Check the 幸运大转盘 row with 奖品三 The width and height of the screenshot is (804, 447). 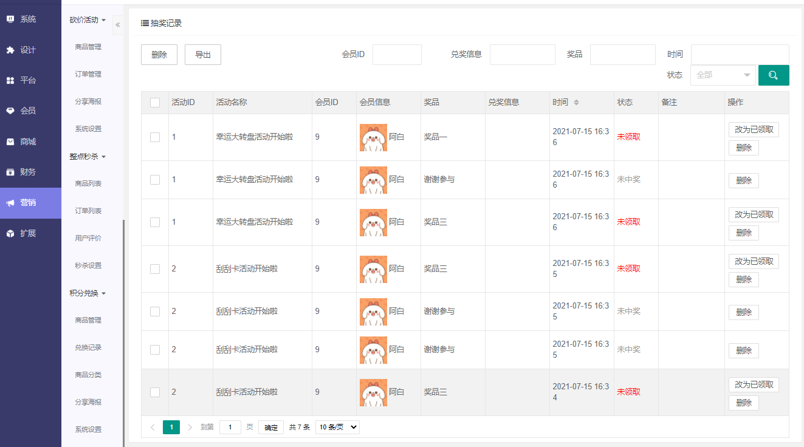(x=155, y=222)
